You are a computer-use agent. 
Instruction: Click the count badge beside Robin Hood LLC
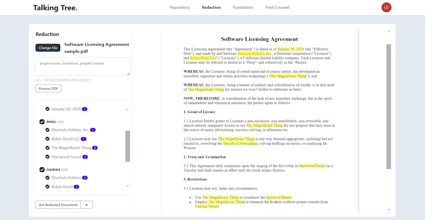[x=83, y=139]
